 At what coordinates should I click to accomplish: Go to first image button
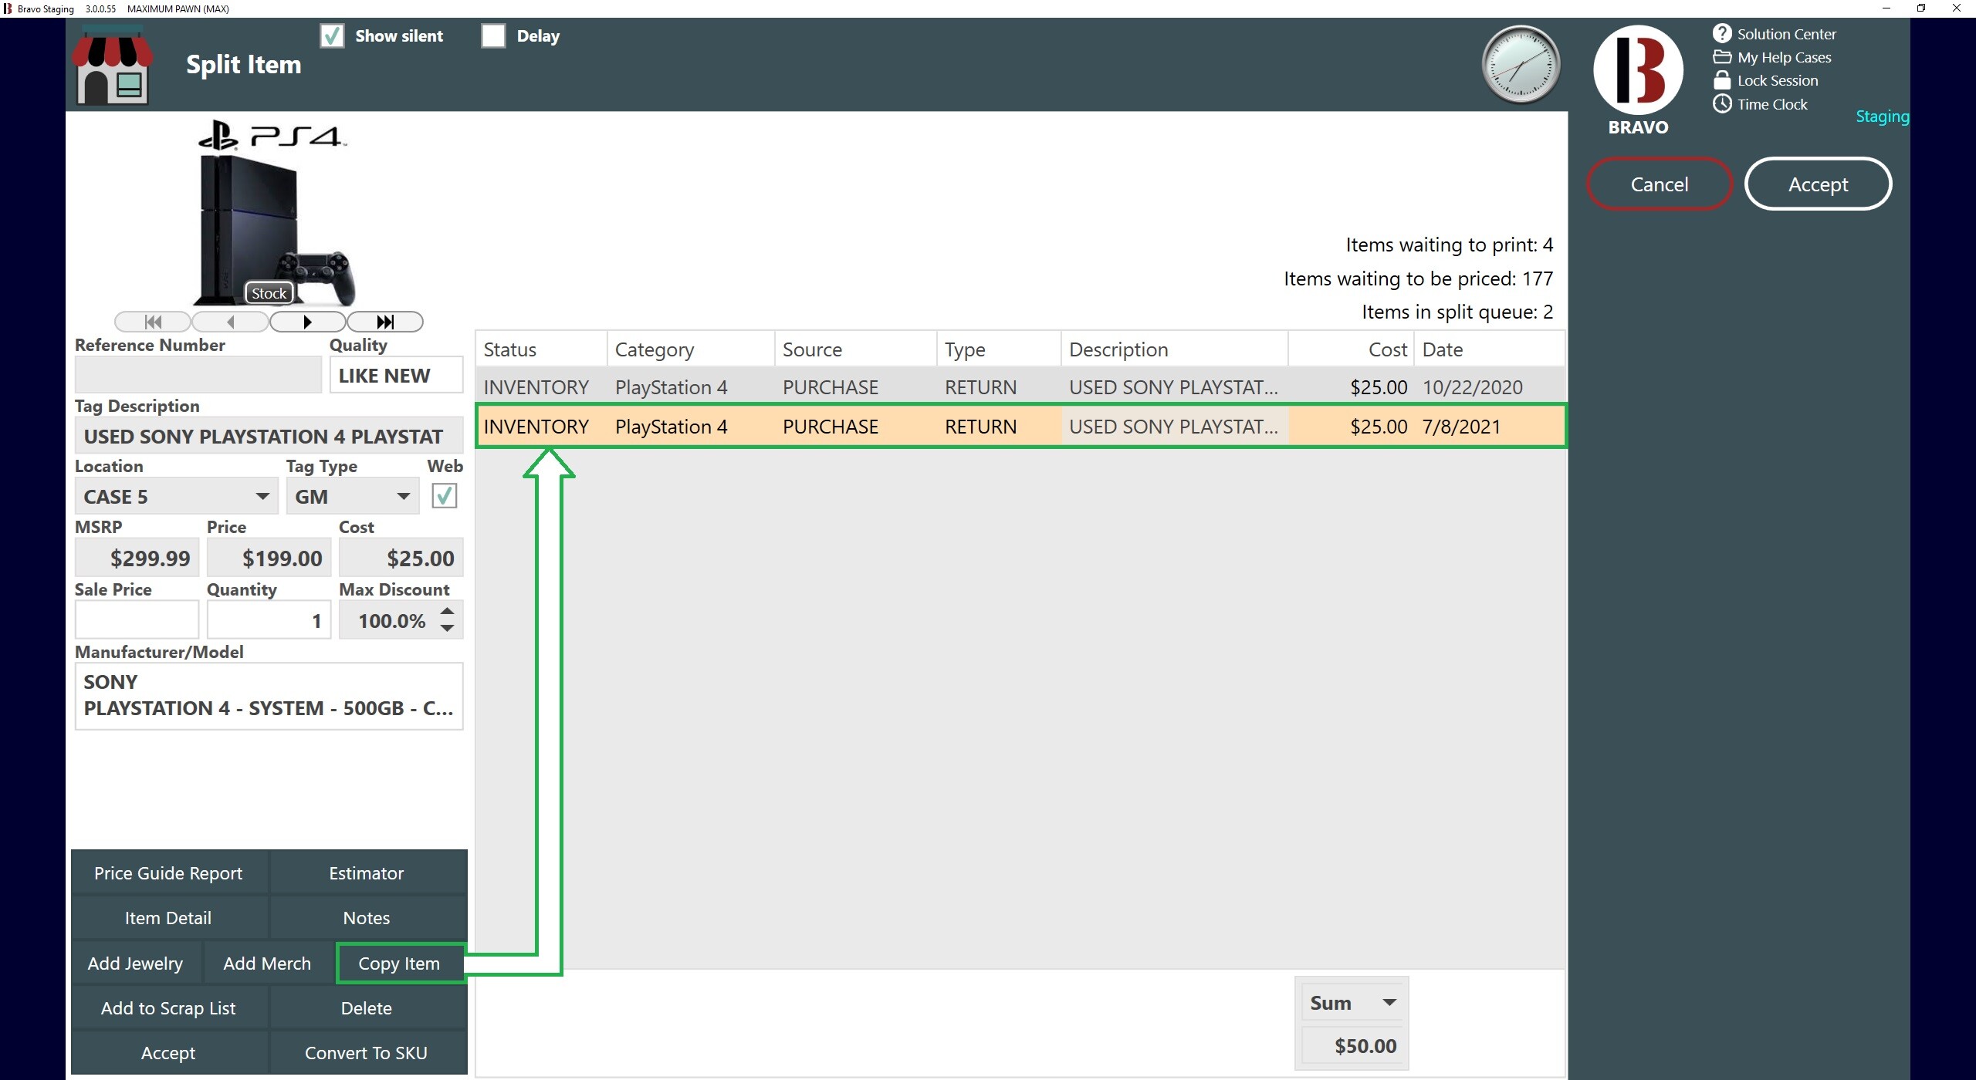[x=153, y=322]
